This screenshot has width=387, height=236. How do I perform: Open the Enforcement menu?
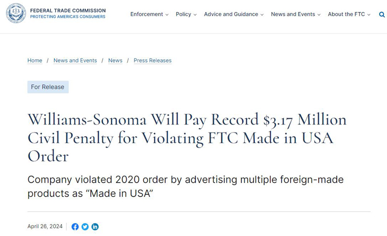[147, 14]
